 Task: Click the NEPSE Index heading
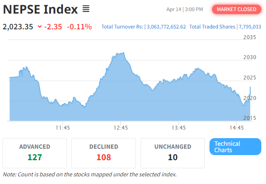[40, 9]
